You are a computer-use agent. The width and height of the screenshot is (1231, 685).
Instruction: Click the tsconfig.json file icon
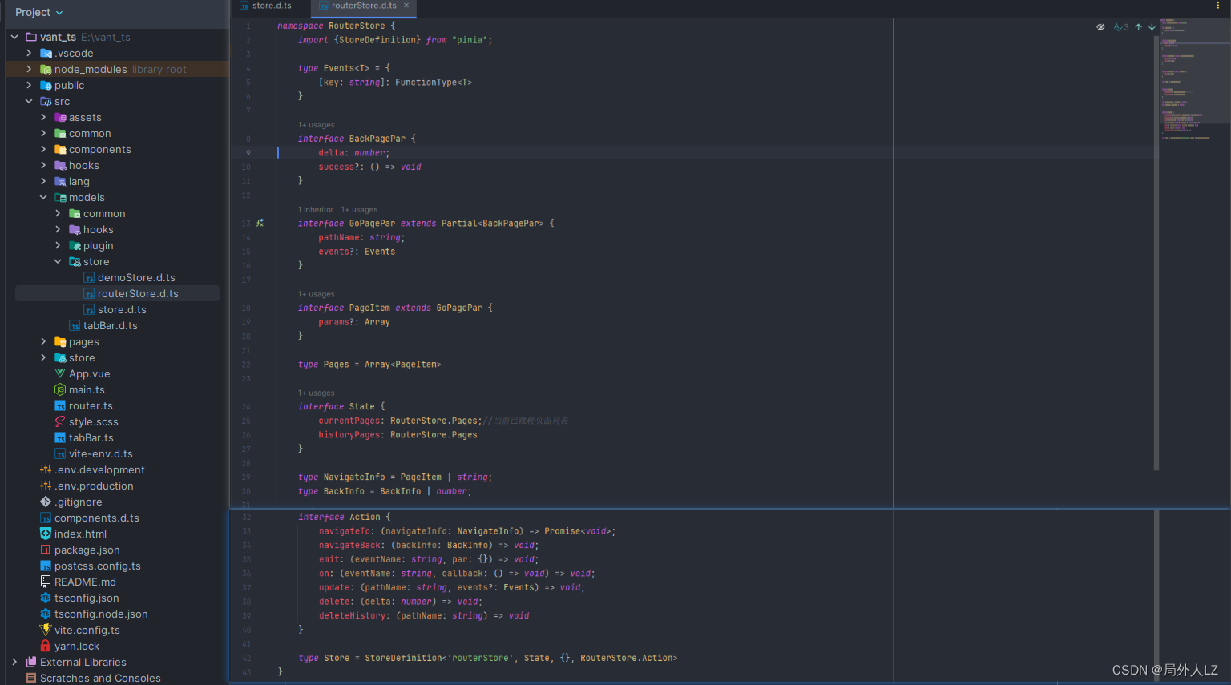pyautogui.click(x=46, y=598)
